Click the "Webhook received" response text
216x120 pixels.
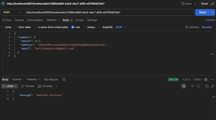pyautogui.click(x=49, y=95)
